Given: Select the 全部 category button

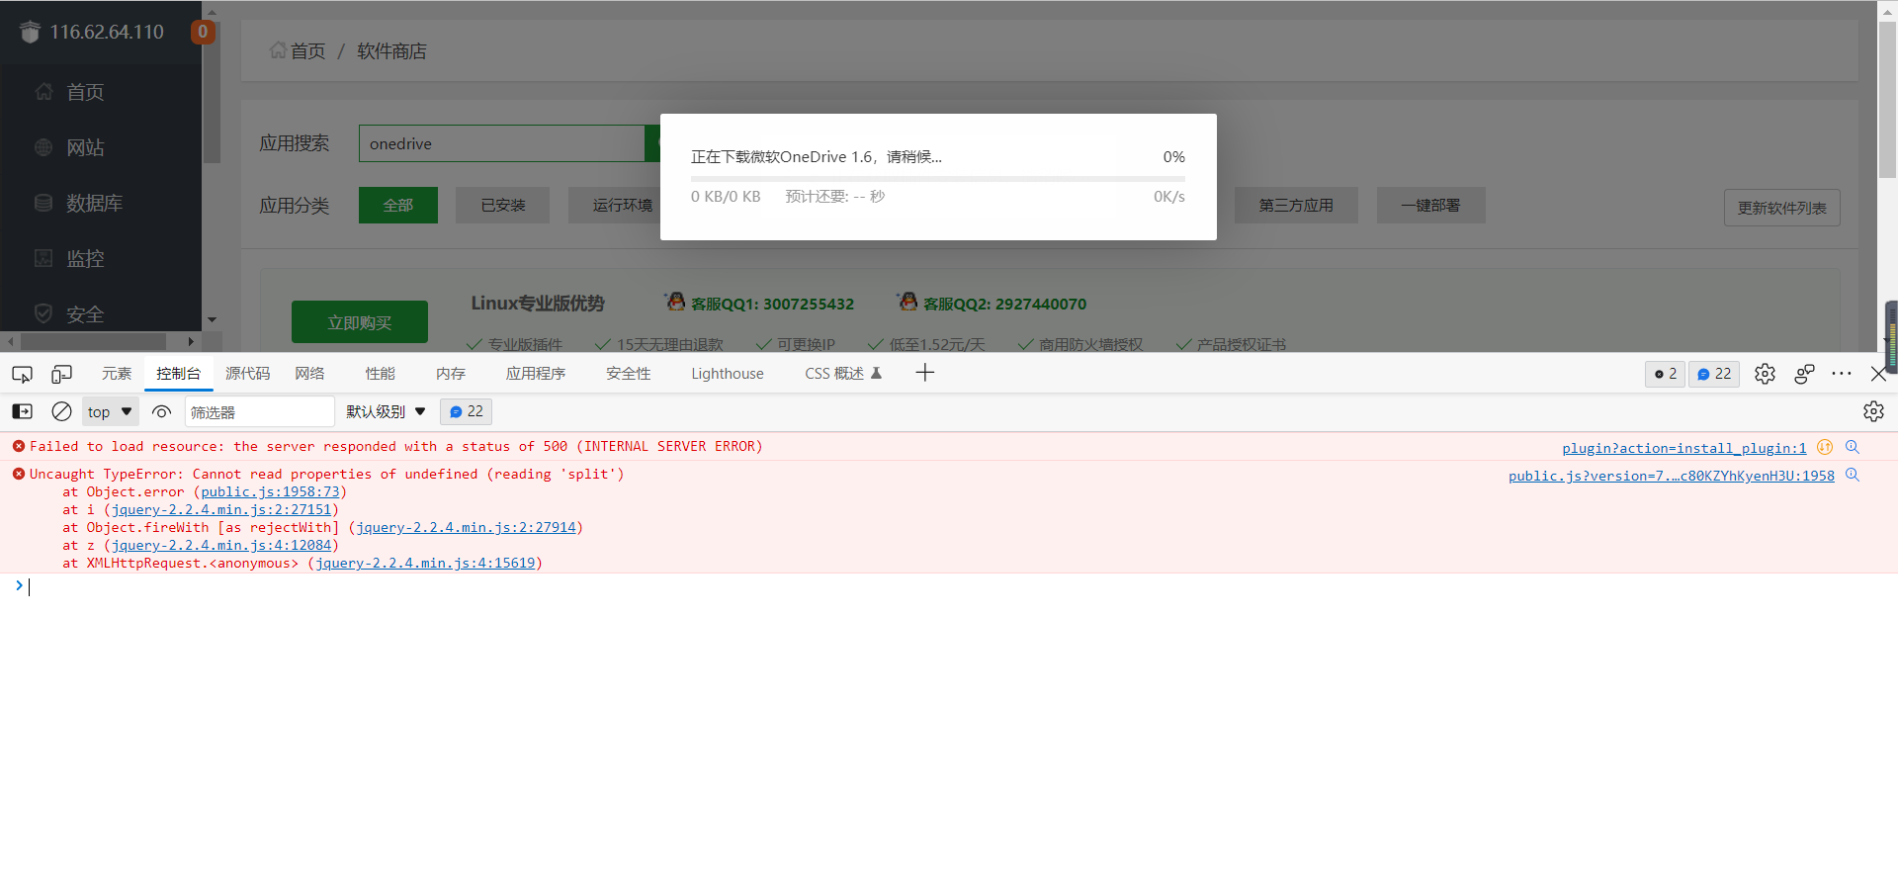Looking at the screenshot, I should tap(398, 205).
